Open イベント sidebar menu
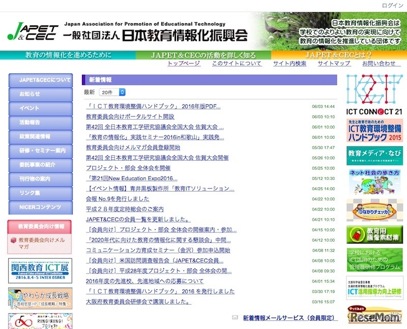 coord(41,108)
